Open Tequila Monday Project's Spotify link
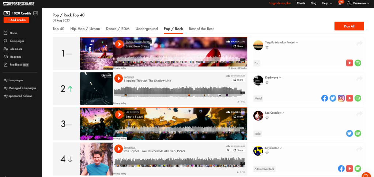 tap(358, 63)
